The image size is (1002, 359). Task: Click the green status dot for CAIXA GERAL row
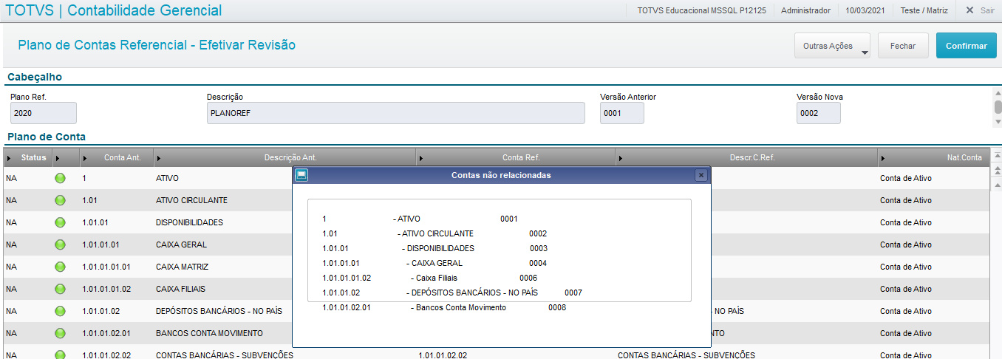(x=60, y=245)
